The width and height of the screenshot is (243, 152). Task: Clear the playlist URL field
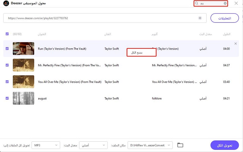200,18
